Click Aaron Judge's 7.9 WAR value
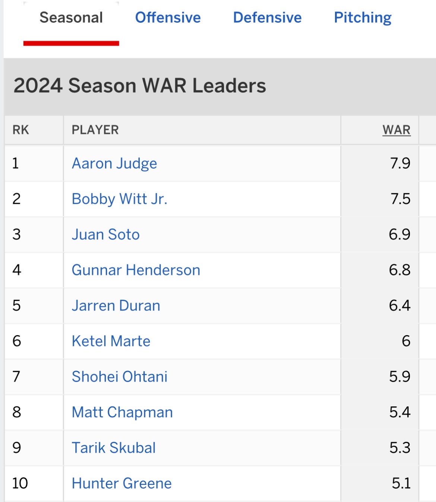 [400, 163]
